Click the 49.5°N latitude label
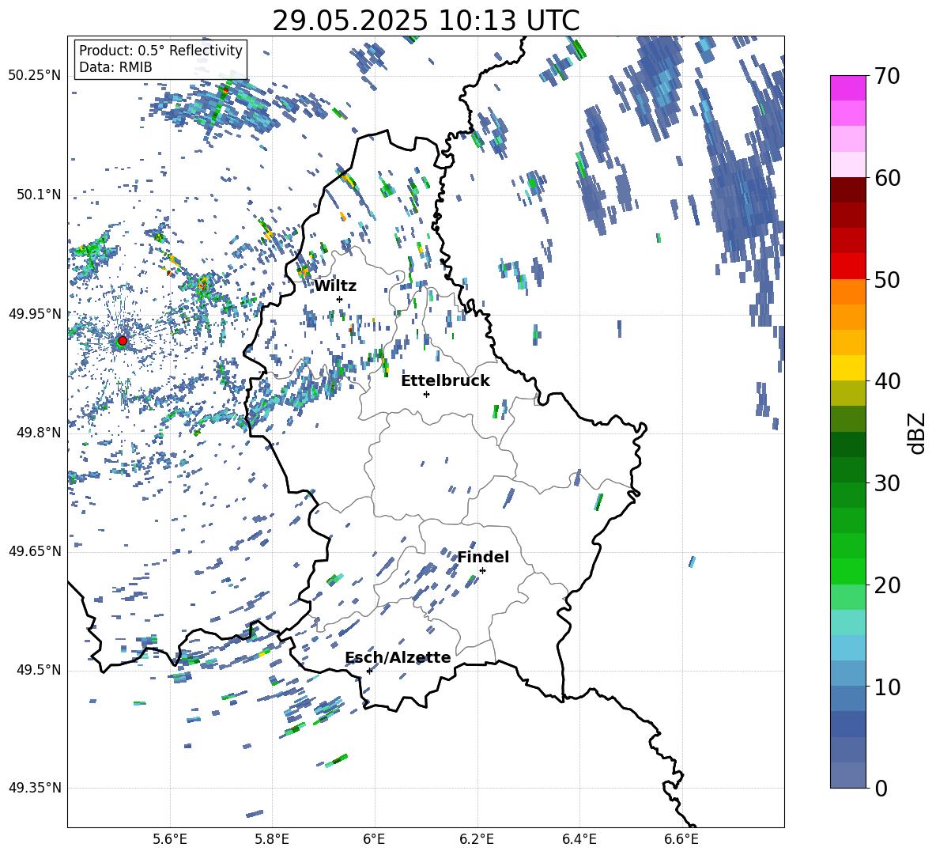Screen dimensions: 936x855 tap(38, 669)
